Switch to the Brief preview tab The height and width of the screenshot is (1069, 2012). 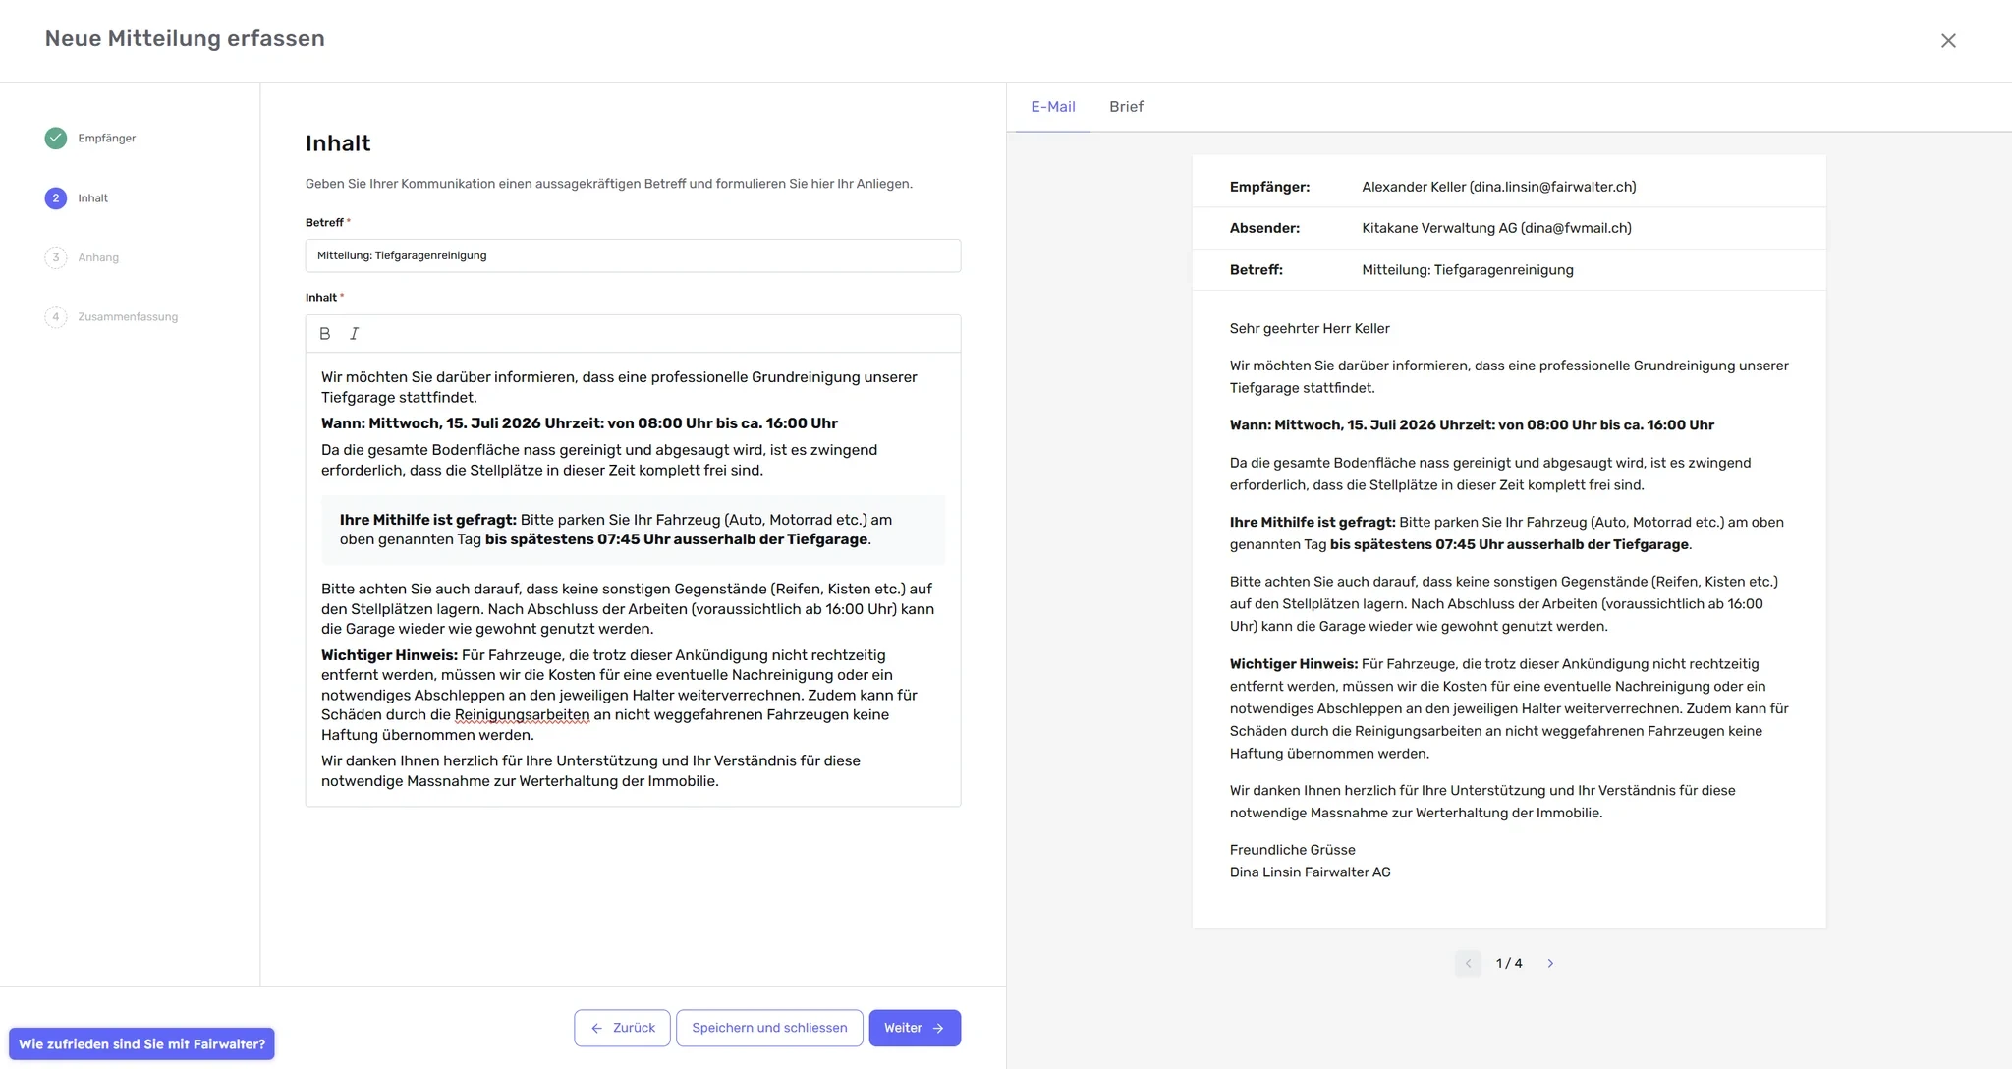tap(1126, 107)
